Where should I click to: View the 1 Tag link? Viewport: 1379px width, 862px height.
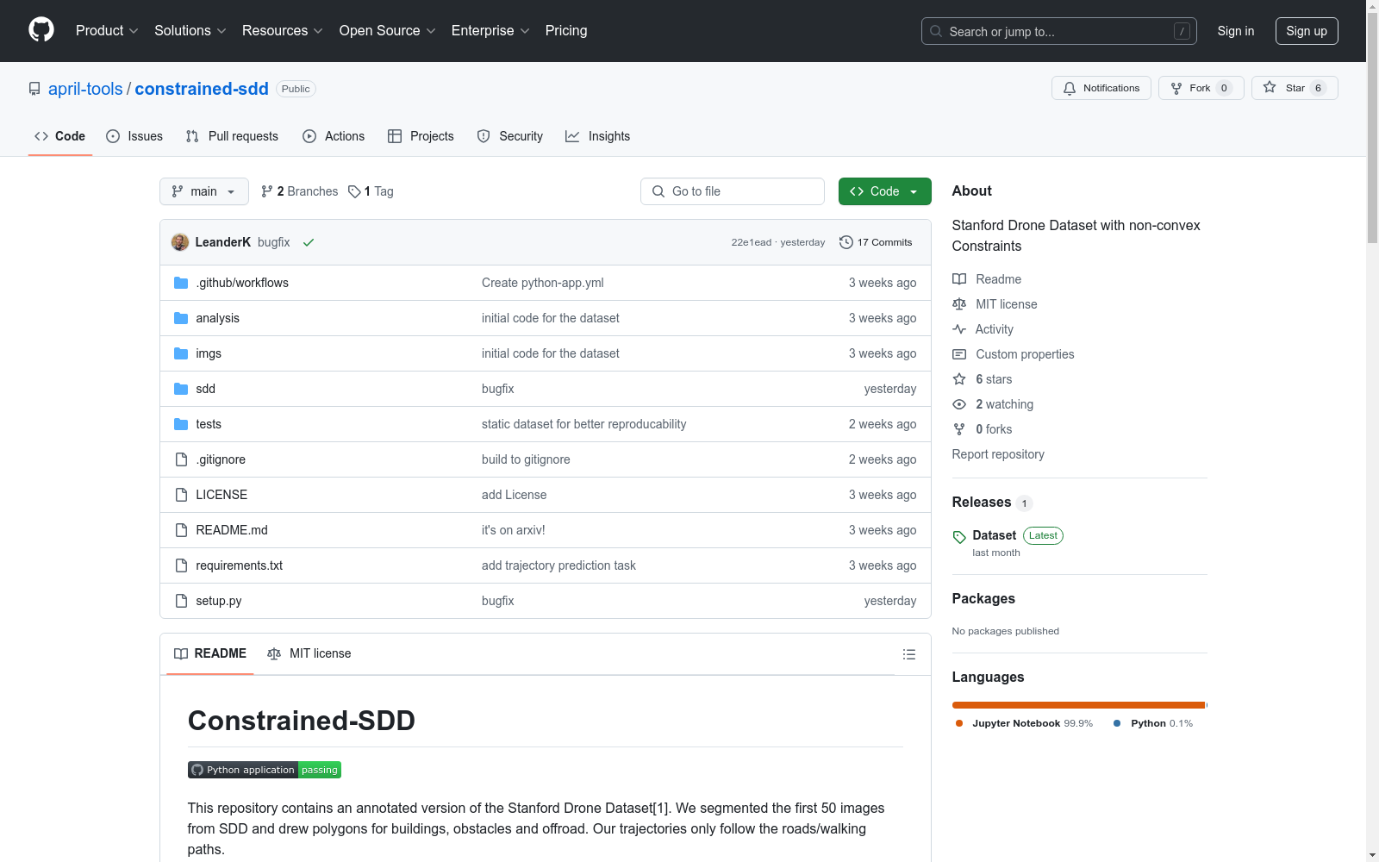pos(371,191)
